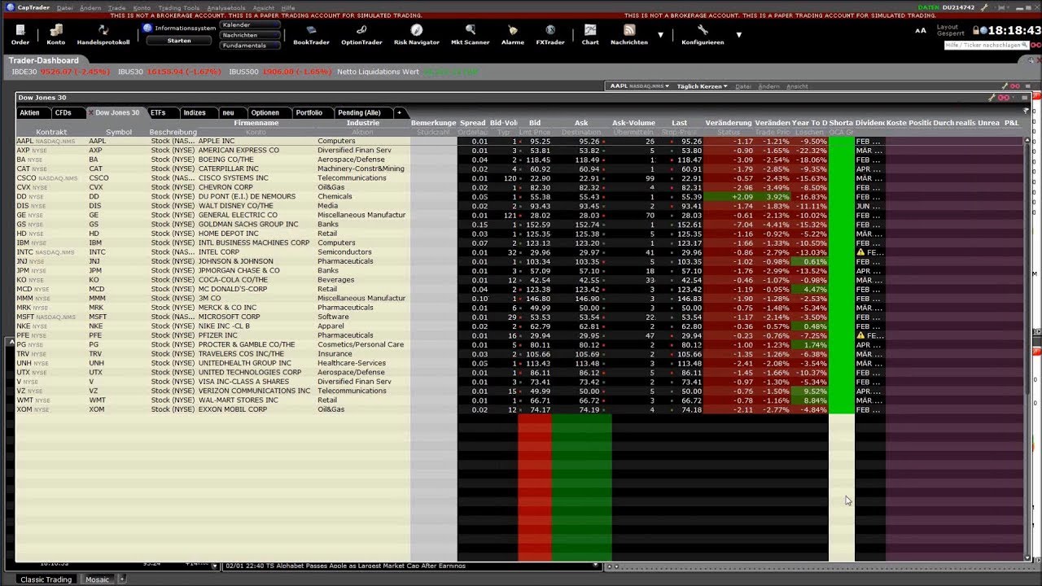Image resolution: width=1042 pixels, height=586 pixels.
Task: Click the AAPL row bid price 95.25
Action: point(540,141)
